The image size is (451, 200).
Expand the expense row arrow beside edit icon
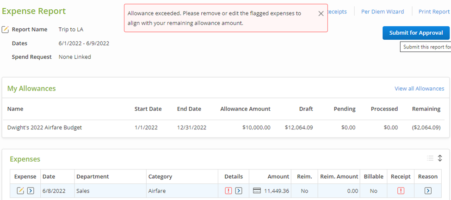pyautogui.click(x=31, y=191)
